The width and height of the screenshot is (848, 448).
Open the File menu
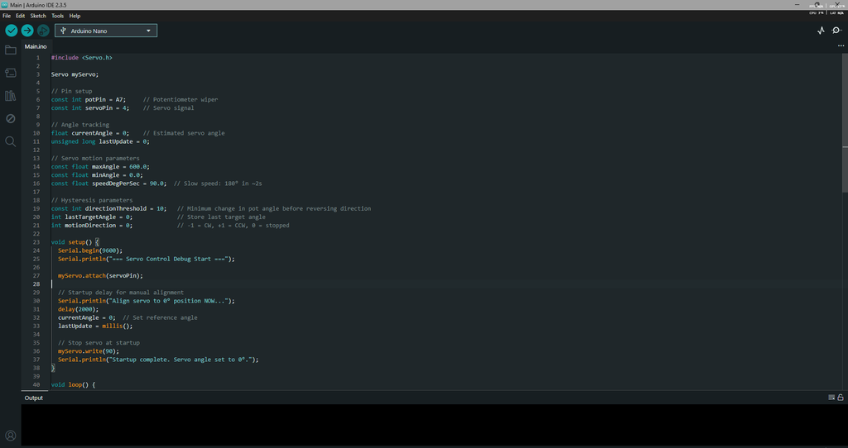point(7,16)
